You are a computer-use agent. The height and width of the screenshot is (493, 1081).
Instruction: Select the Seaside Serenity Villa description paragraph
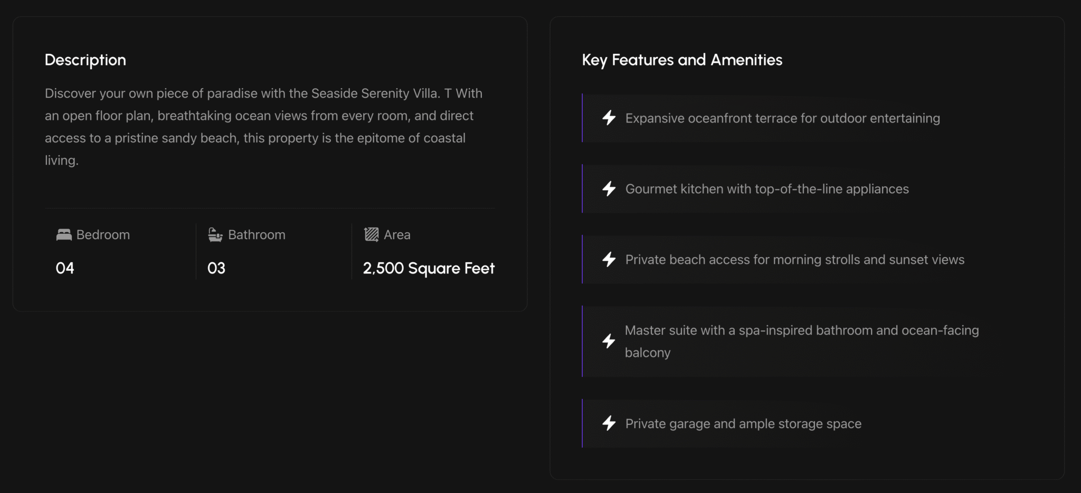click(x=264, y=127)
